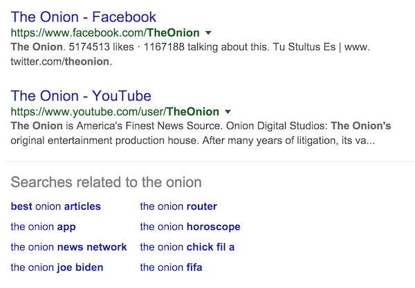Viewport: 415px width, 288px height.
Task: Expand dropdown arrow beside Facebook URL
Action: (x=209, y=33)
